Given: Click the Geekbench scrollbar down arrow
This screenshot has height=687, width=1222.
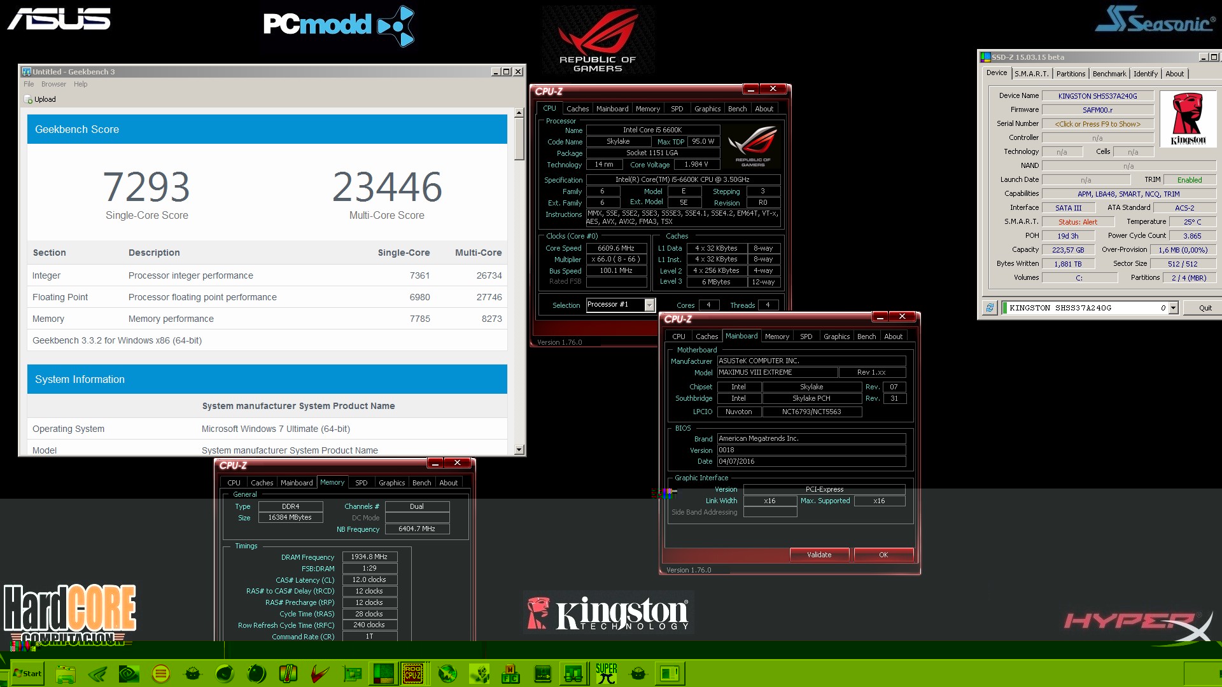Looking at the screenshot, I should tap(519, 450).
